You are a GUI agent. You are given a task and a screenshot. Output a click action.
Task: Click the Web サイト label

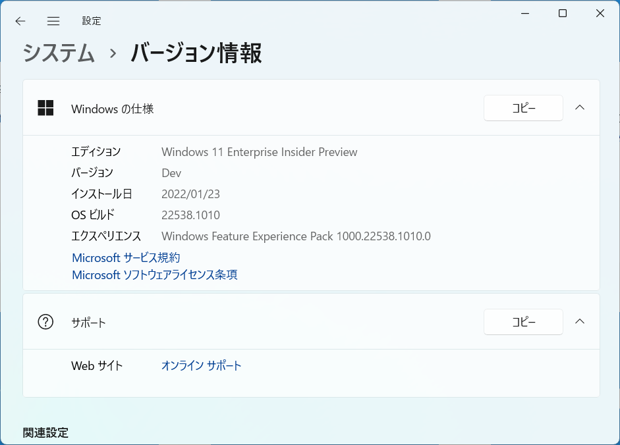[97, 366]
